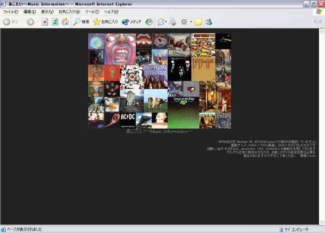Click the red cover next to orange one
The image size is (325, 234).
(x=112, y=73)
